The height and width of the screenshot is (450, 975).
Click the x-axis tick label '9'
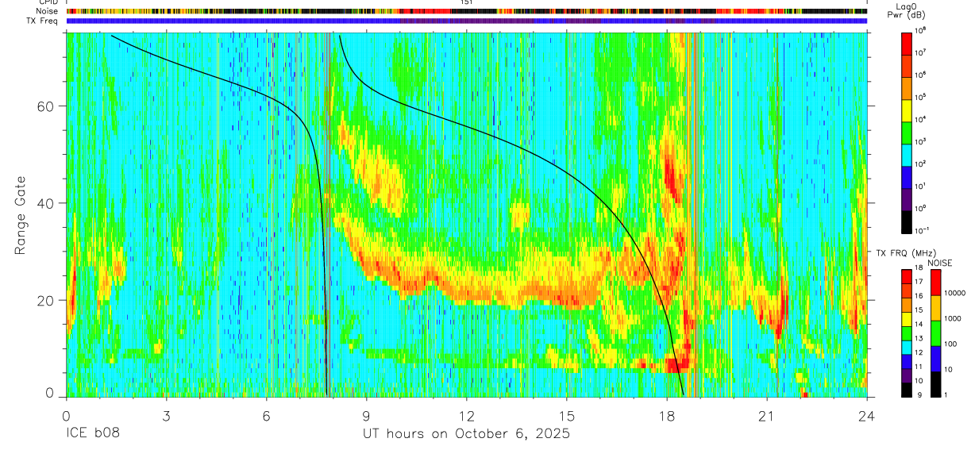click(x=367, y=417)
